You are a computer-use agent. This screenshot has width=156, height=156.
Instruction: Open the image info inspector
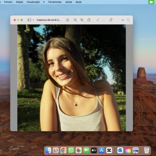[68, 20]
